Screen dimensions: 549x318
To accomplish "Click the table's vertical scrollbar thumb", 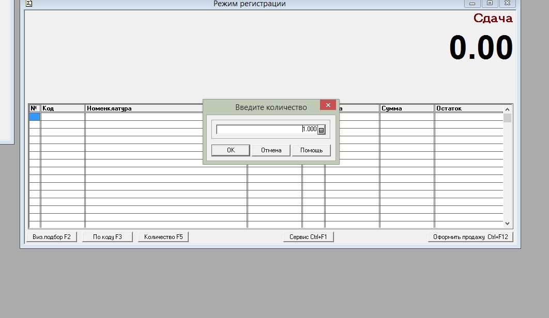I will pyautogui.click(x=507, y=118).
